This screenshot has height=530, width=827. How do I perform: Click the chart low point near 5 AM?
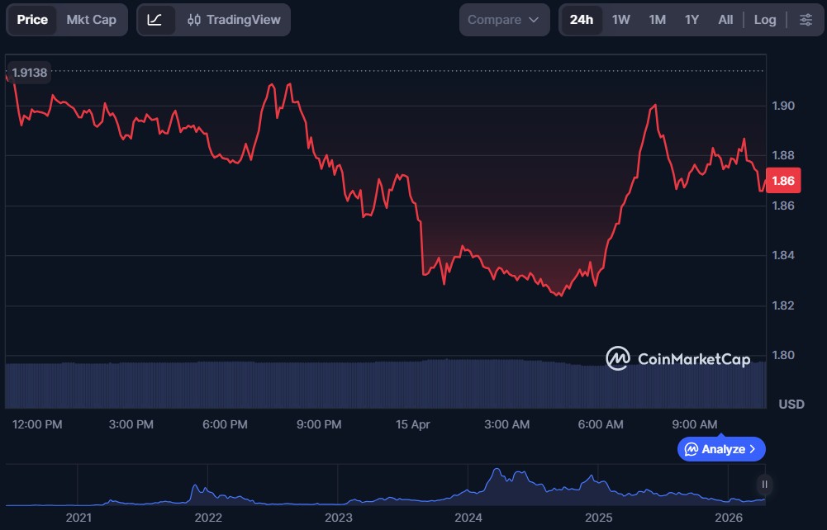(560, 295)
